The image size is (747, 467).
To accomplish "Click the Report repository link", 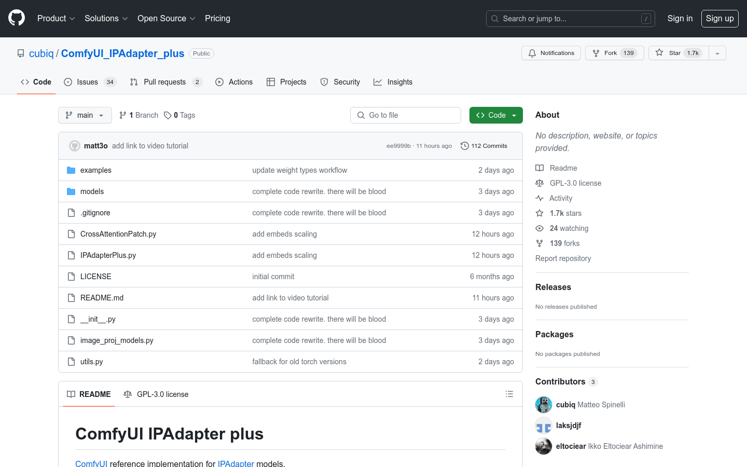I will 563,258.
